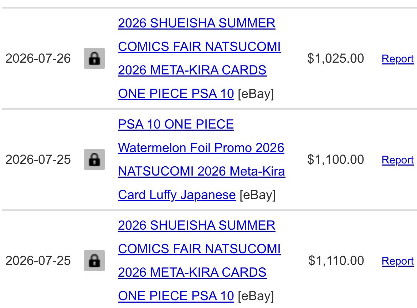Report the $1,025.00 sale
Image resolution: width=417 pixels, height=308 pixels.
[398, 59]
